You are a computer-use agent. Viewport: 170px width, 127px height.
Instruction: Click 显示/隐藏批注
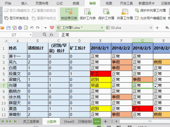(x=17, y=11)
